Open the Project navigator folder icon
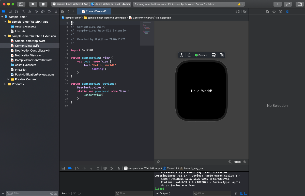 coord(3,11)
